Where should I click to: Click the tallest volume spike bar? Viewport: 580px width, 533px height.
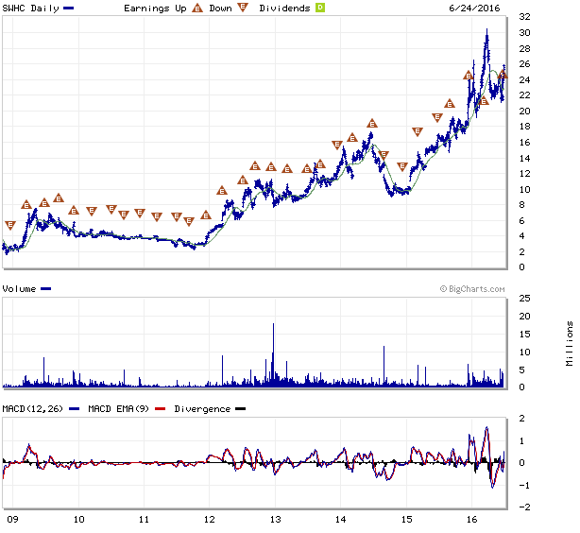tap(273, 354)
